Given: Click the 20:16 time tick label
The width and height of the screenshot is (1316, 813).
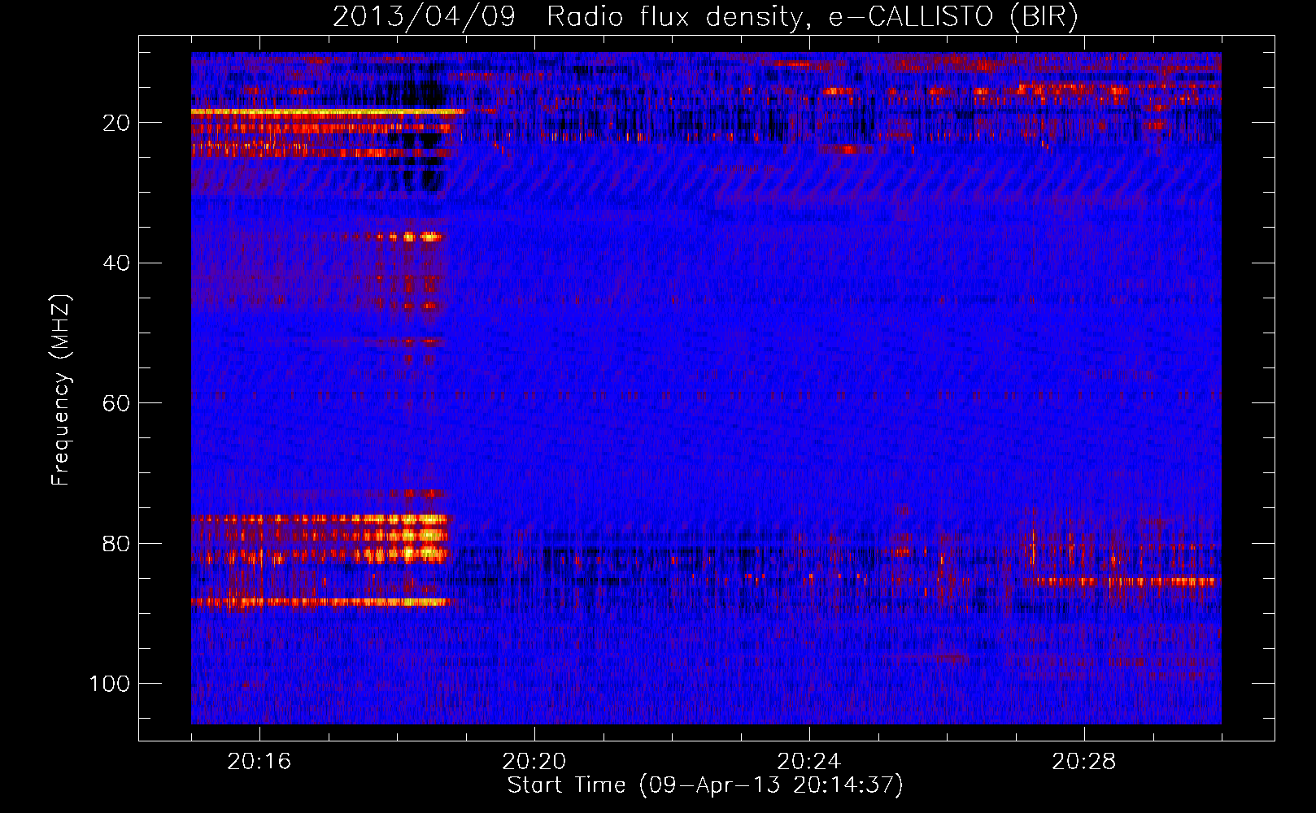Looking at the screenshot, I should point(259,762).
